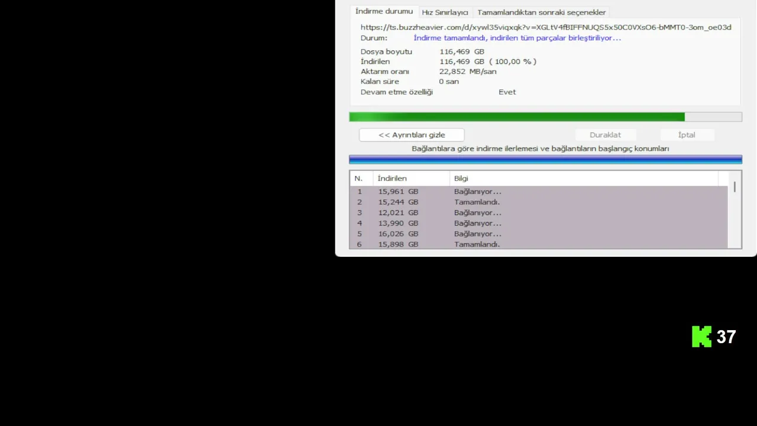
Task: Click the blue connections progress bar
Action: point(545,159)
